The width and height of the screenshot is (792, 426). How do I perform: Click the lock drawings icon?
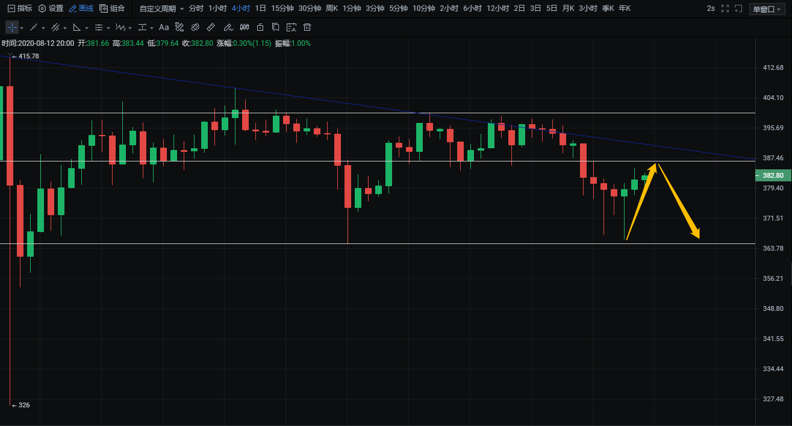click(260, 27)
